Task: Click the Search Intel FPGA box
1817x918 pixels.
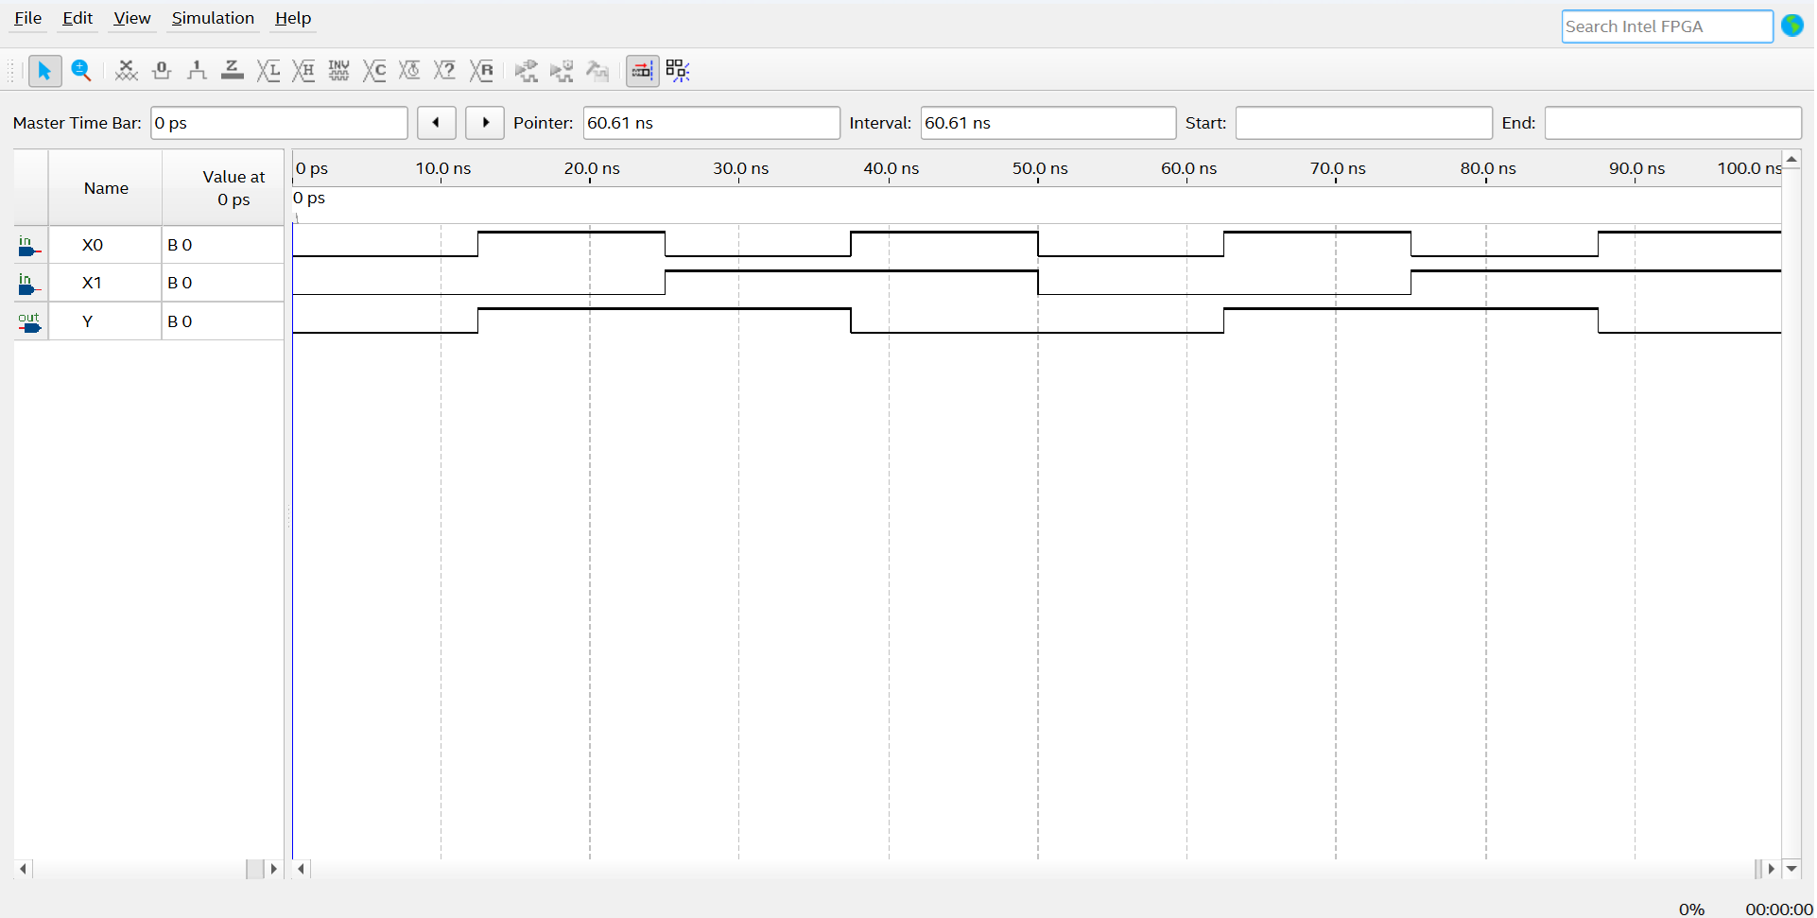Action: 1666,26
